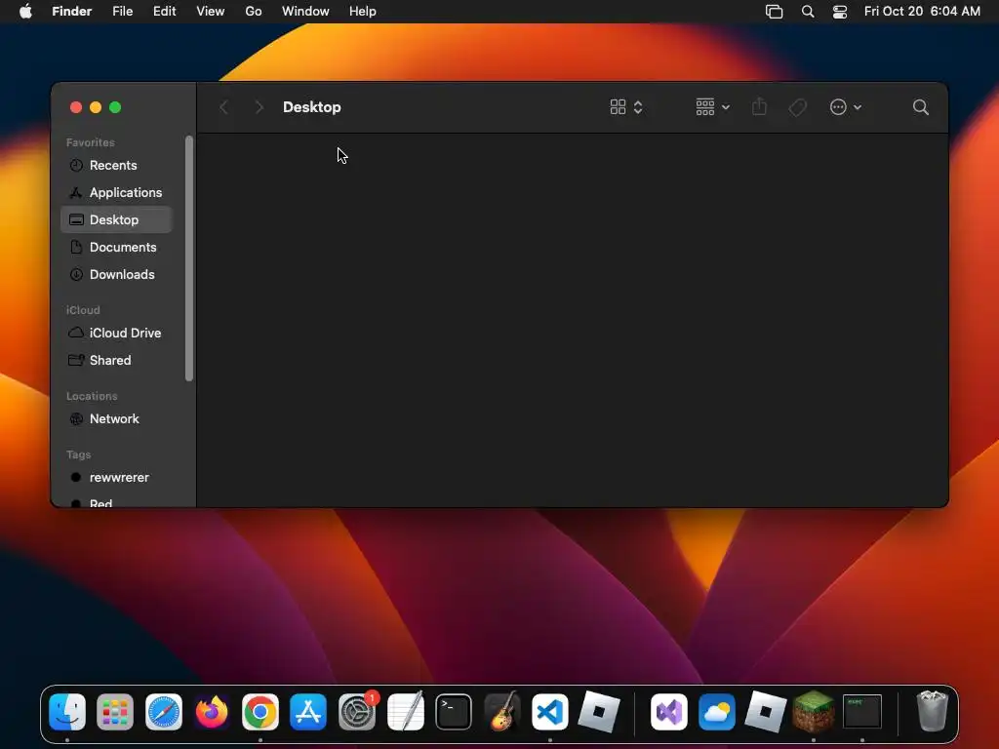Open the Edit menu
Screen dimensions: 999x749
pyautogui.click(x=164, y=12)
